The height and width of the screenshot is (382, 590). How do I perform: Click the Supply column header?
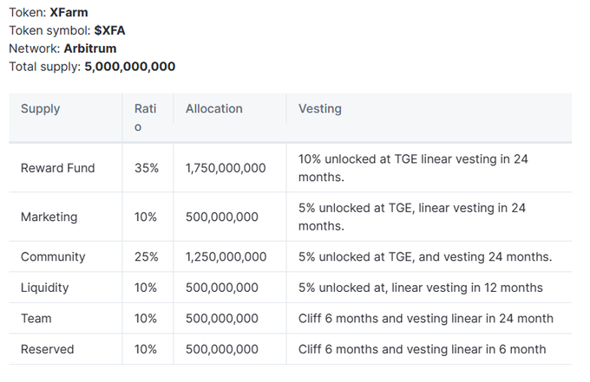coord(40,109)
